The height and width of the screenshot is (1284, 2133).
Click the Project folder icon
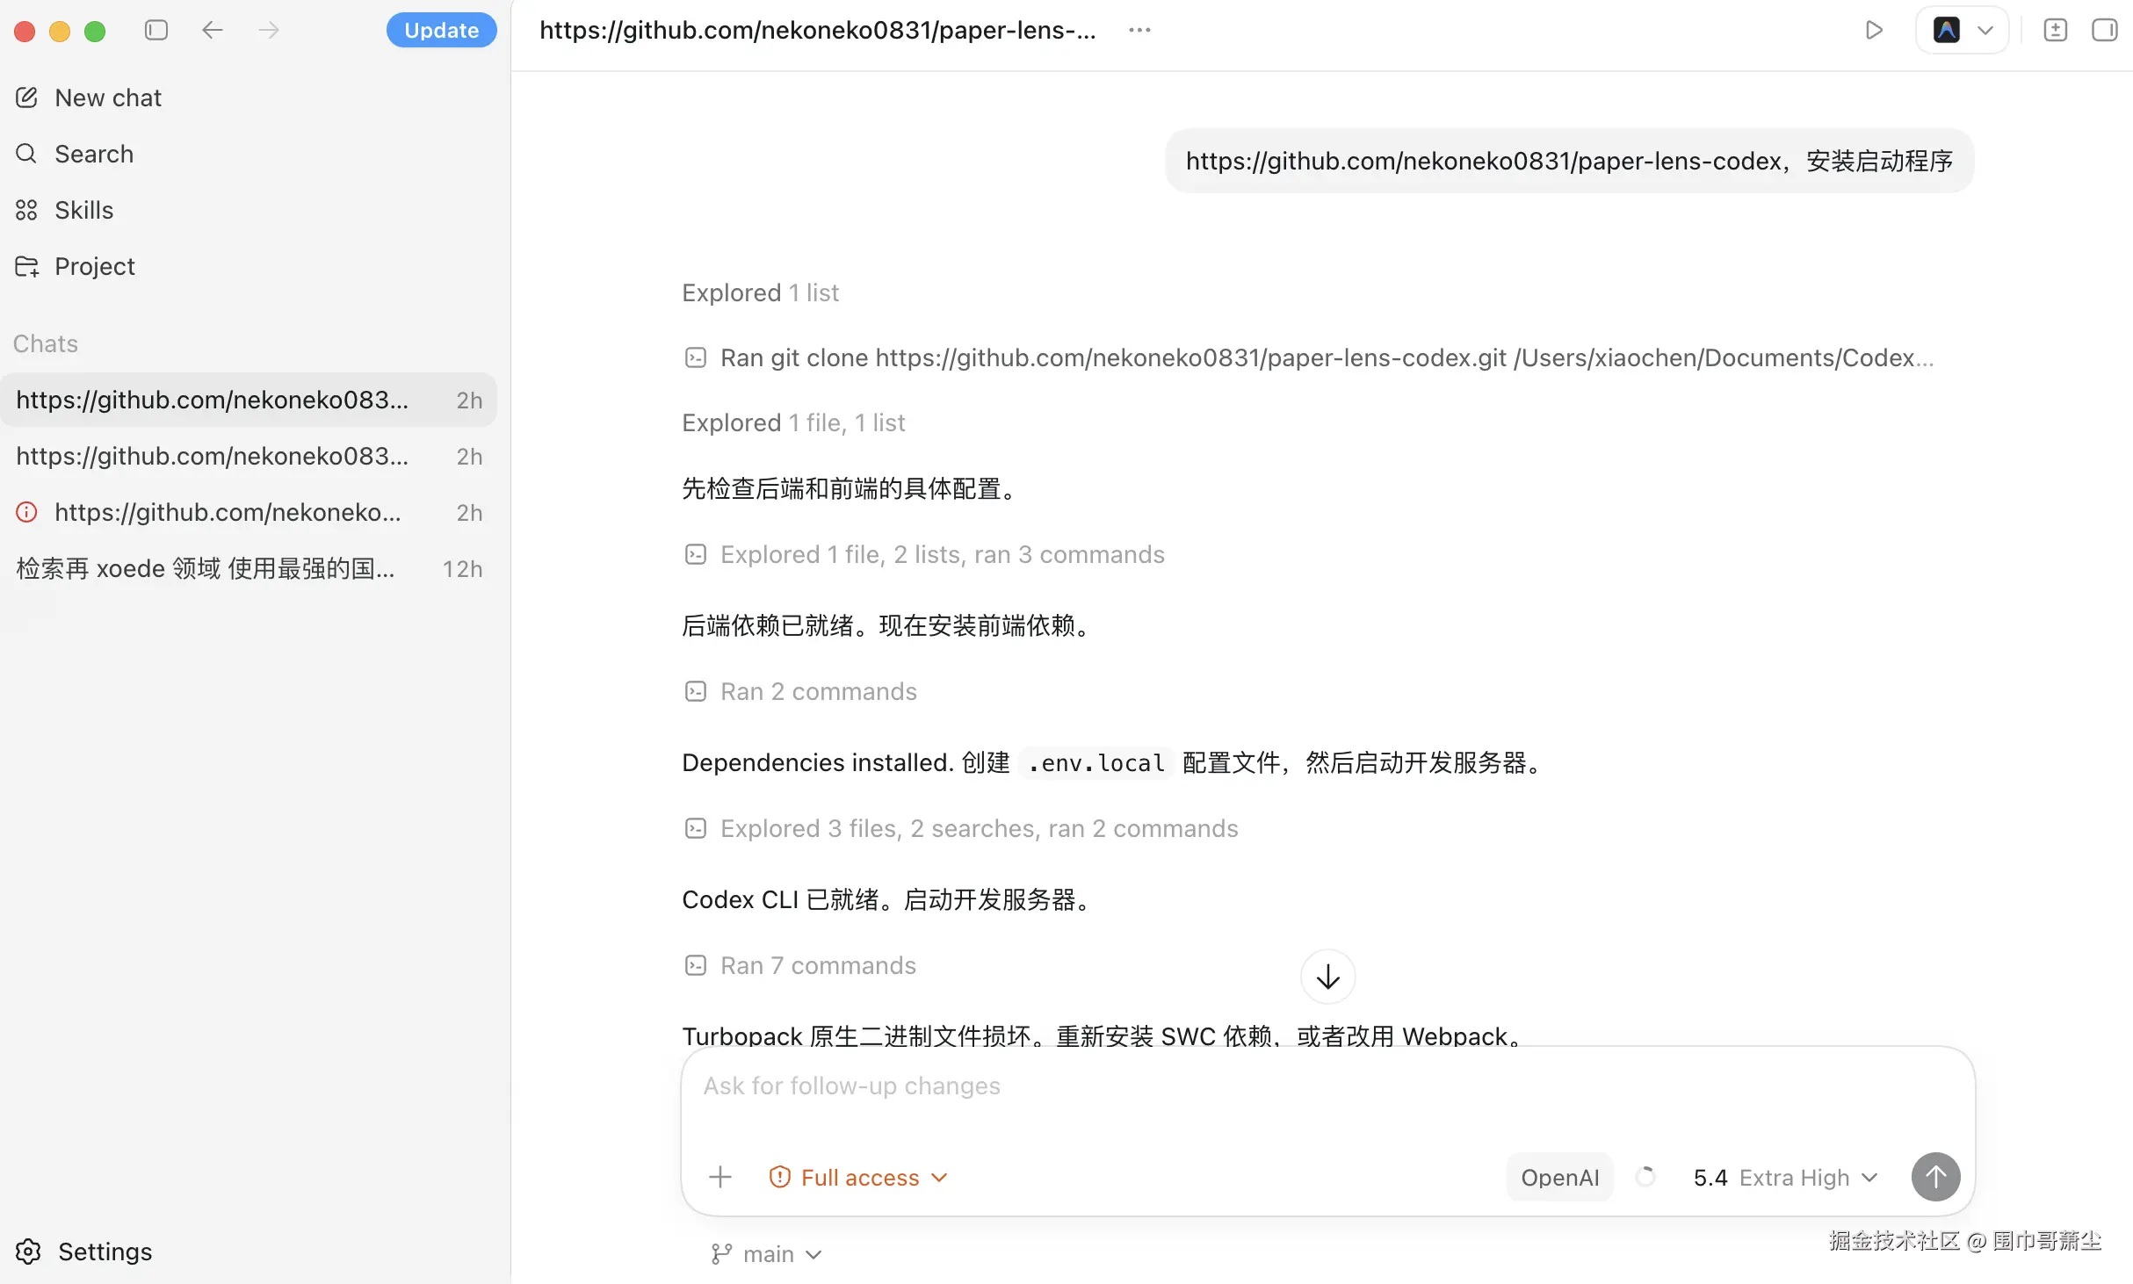[x=27, y=266]
